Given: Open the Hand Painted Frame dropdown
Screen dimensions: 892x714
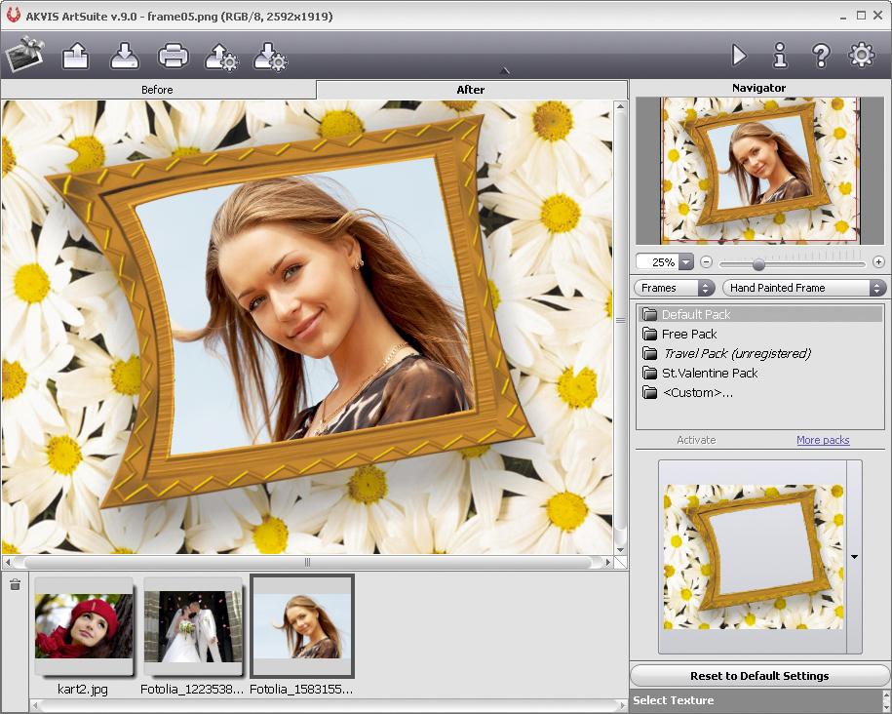Looking at the screenshot, I should [803, 288].
